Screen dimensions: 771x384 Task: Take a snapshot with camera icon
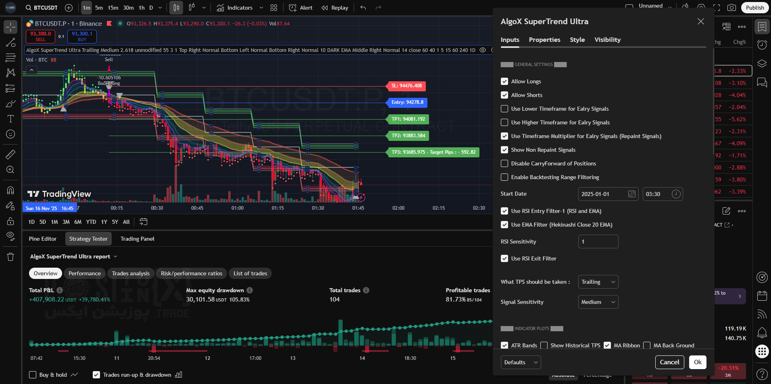(731, 8)
